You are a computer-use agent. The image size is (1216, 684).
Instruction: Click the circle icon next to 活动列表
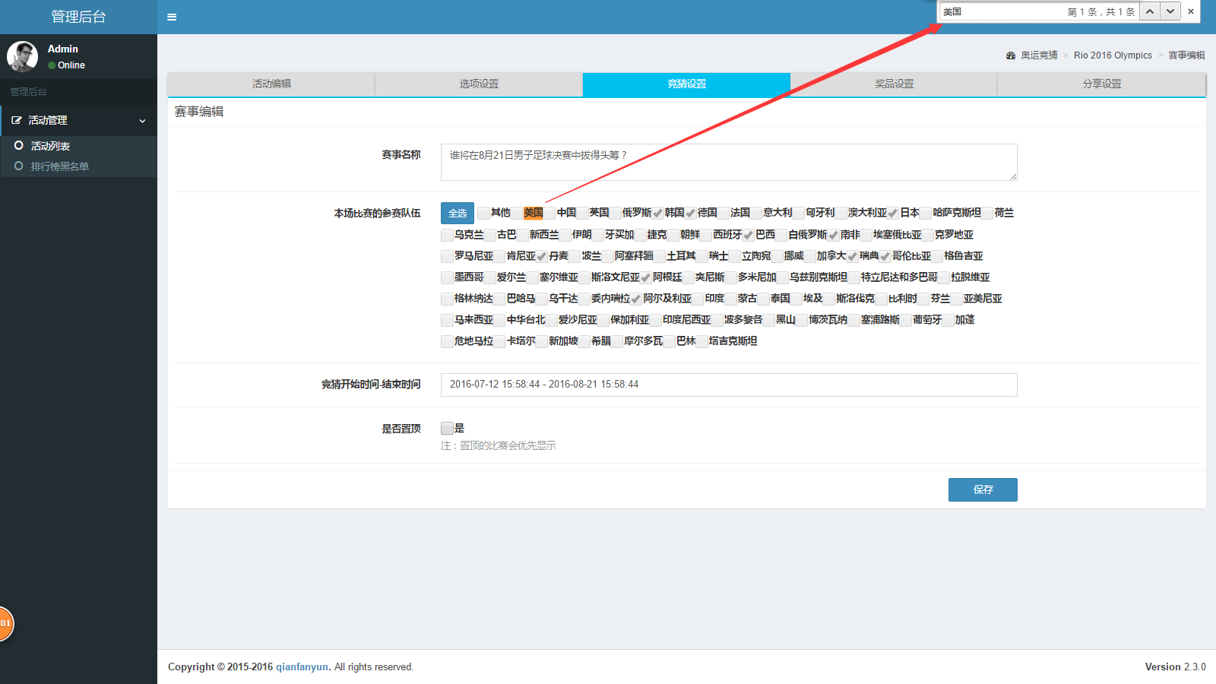click(x=19, y=145)
